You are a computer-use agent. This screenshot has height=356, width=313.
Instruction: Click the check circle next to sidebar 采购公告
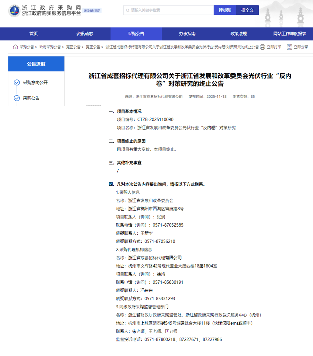[x=17, y=98]
